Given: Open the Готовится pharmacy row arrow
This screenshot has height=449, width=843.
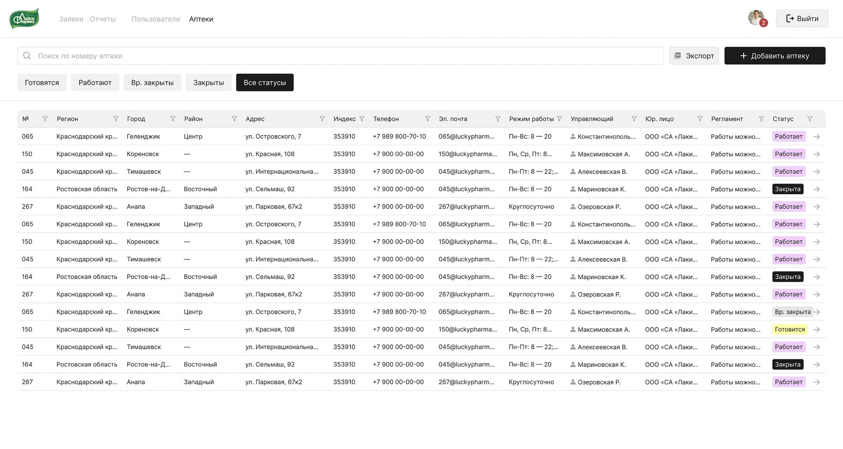Looking at the screenshot, I should (x=816, y=329).
